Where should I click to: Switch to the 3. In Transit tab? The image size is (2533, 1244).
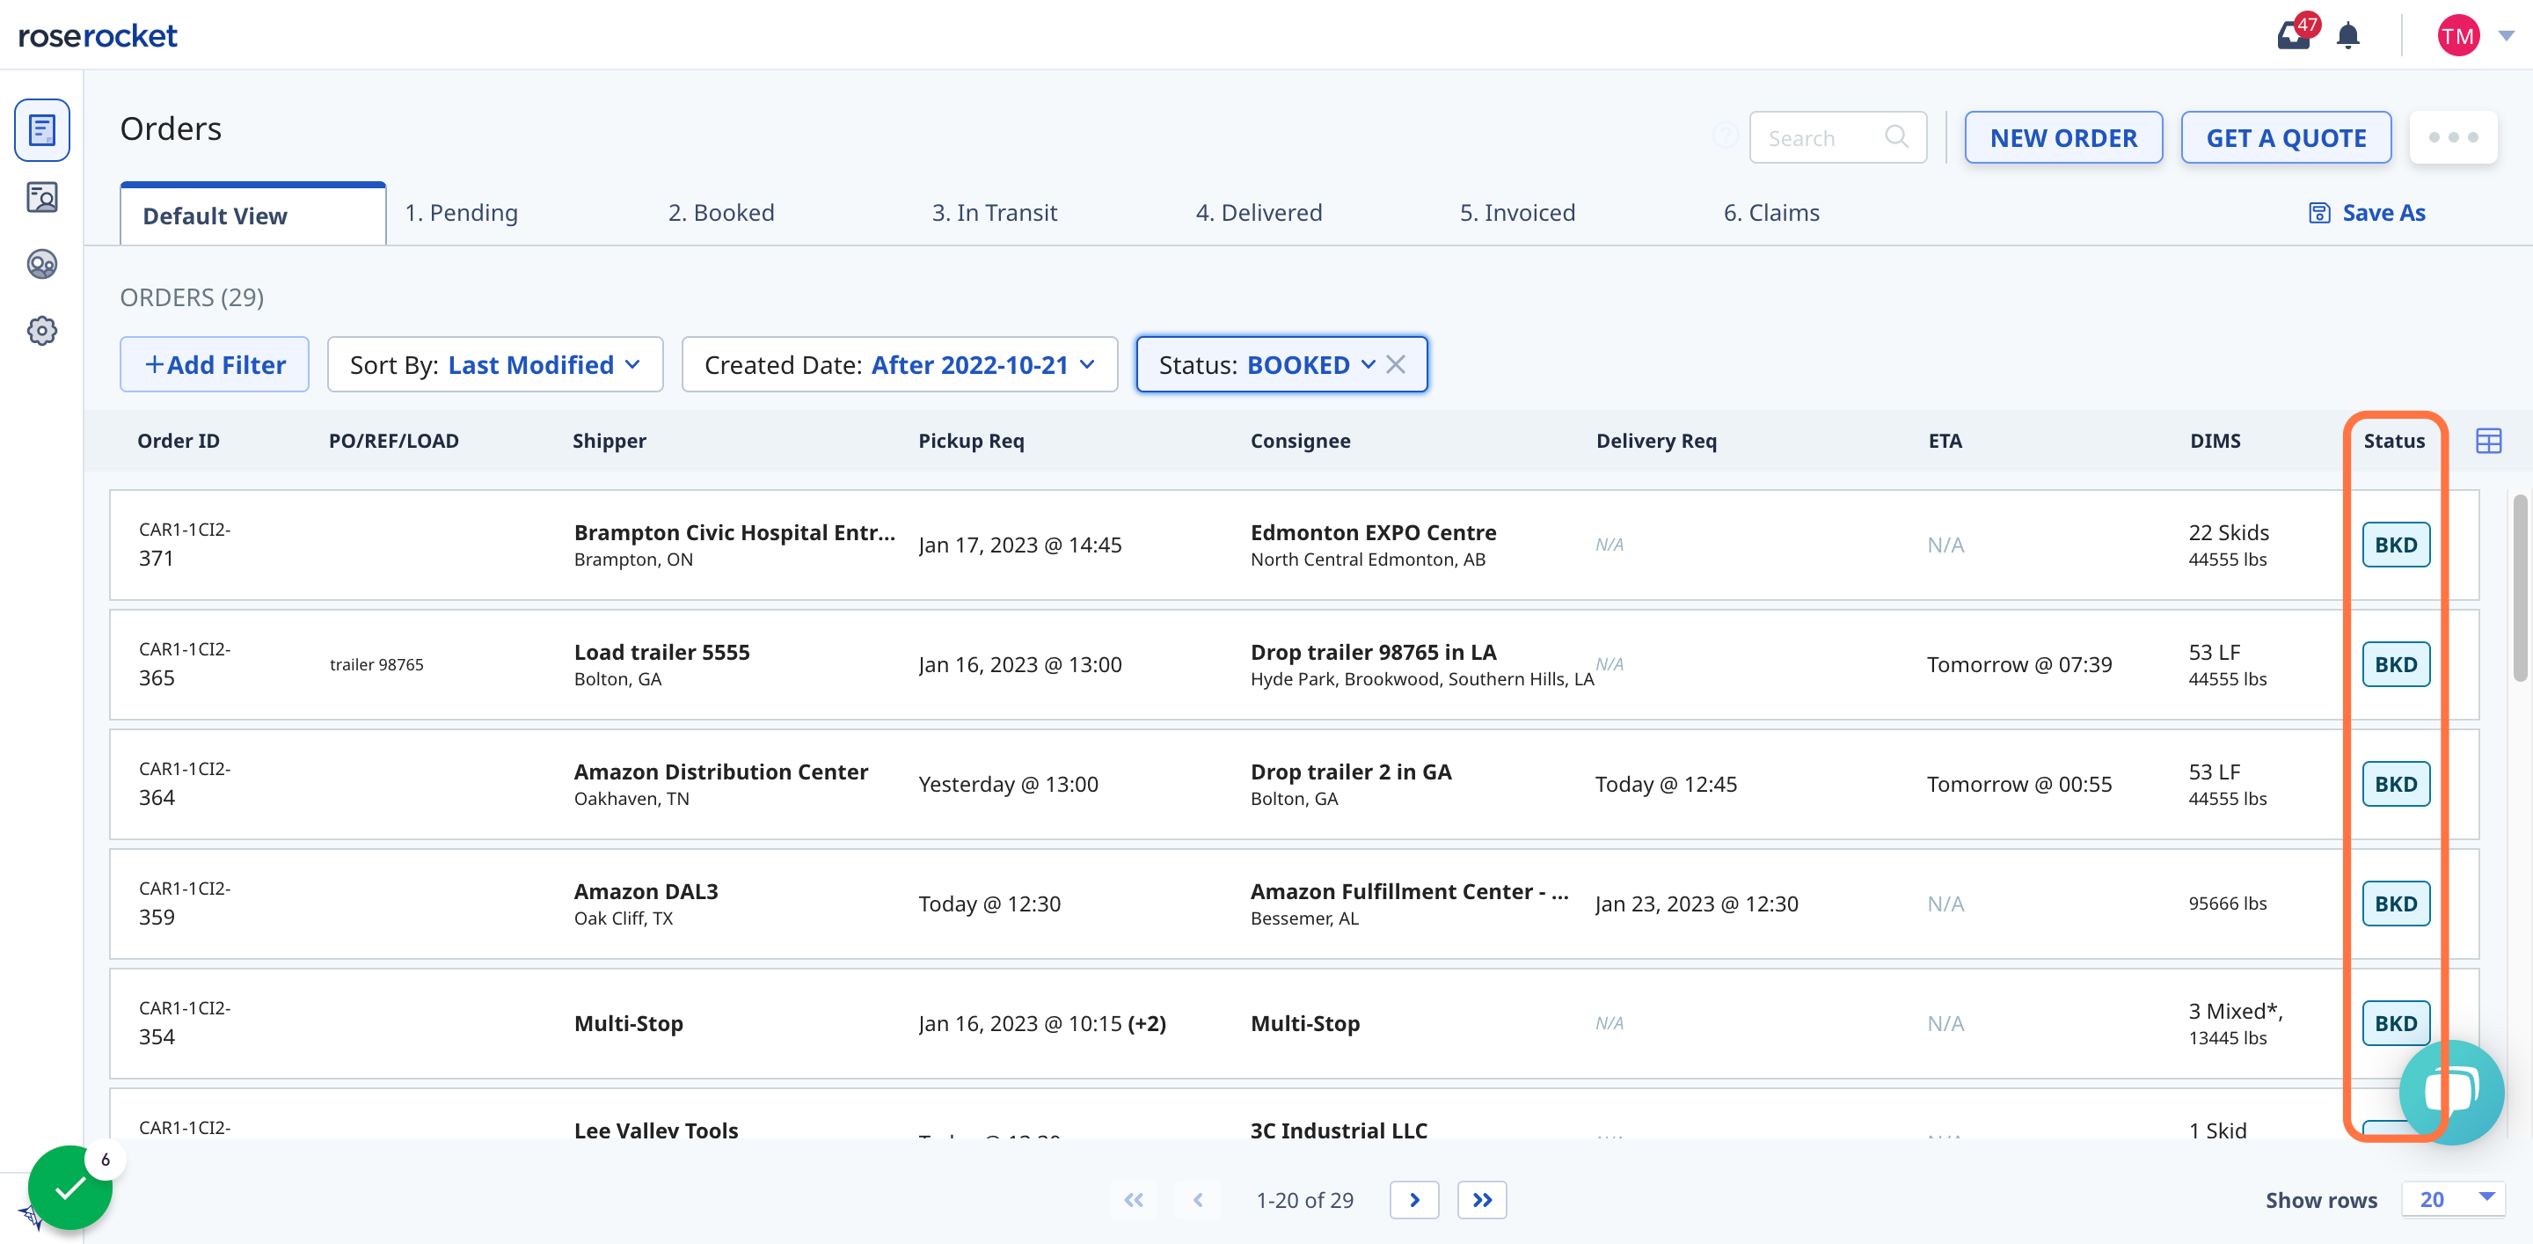tap(994, 212)
